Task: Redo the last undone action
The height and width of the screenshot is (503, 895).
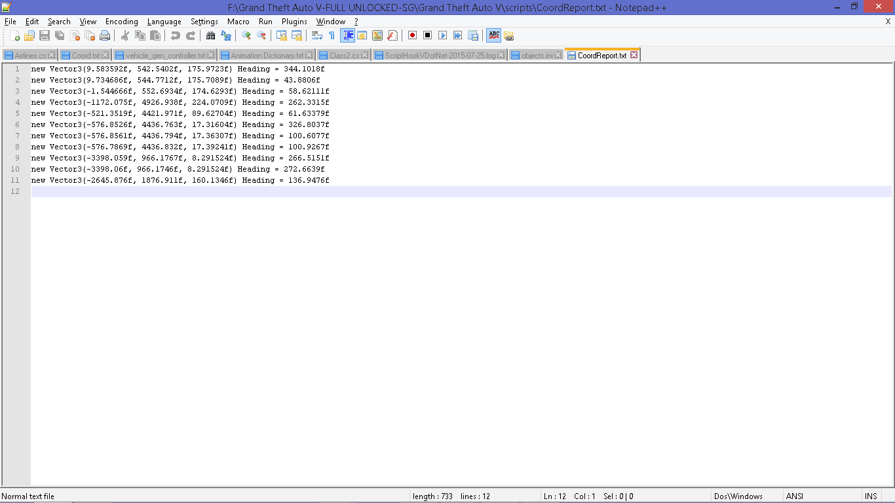Action: (191, 35)
